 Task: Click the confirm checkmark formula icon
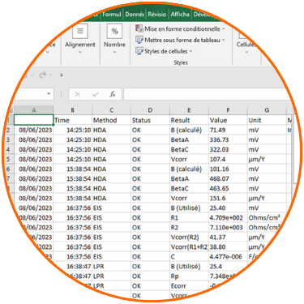coord(95,94)
